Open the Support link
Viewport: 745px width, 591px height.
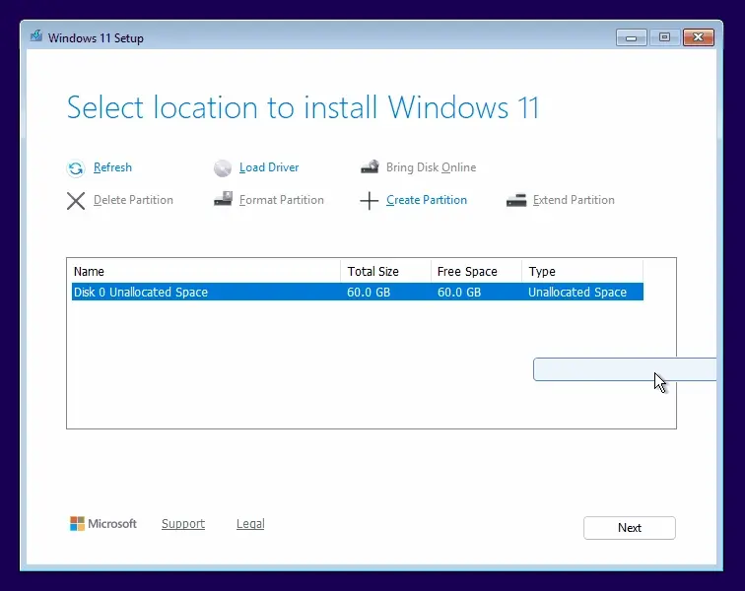click(x=183, y=524)
